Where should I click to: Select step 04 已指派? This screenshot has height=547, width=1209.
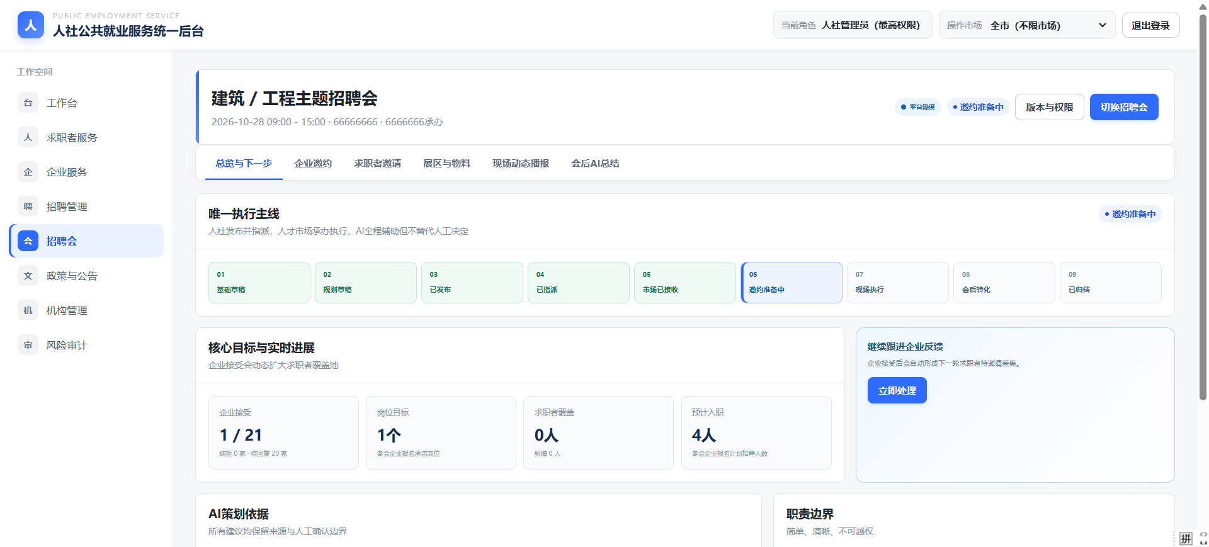(579, 283)
